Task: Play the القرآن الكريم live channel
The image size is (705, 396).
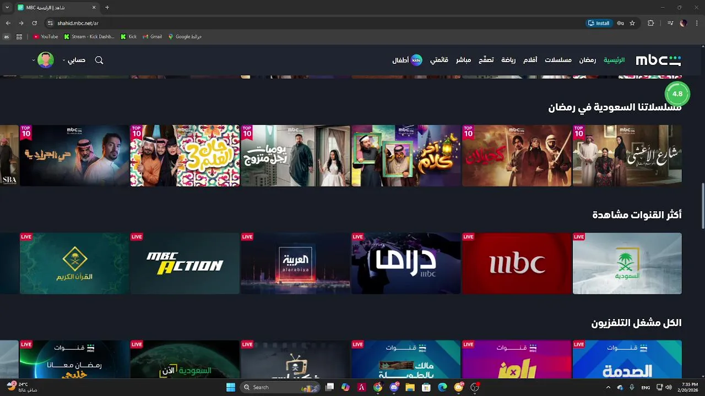Action: [x=74, y=263]
